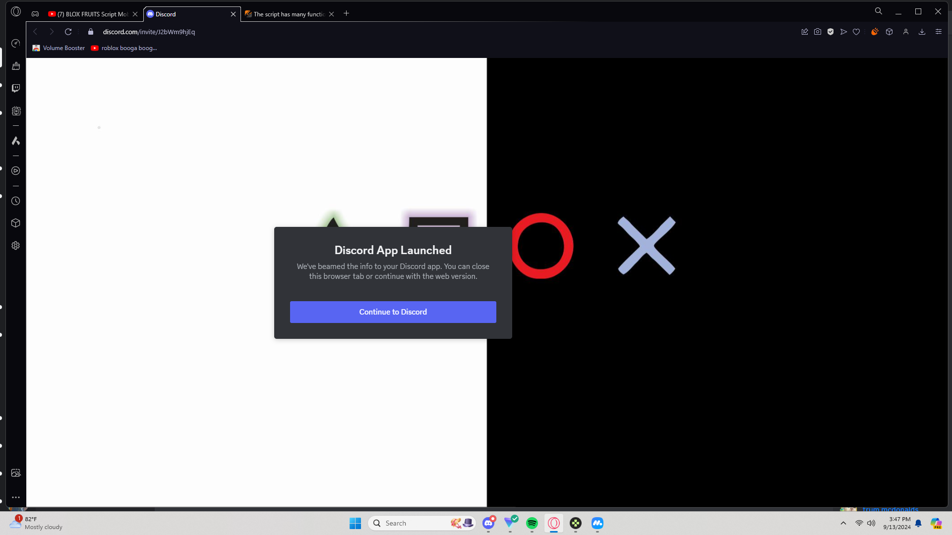Open the clock and calendar at 3:47 PM
The image size is (952, 535).
point(897,523)
